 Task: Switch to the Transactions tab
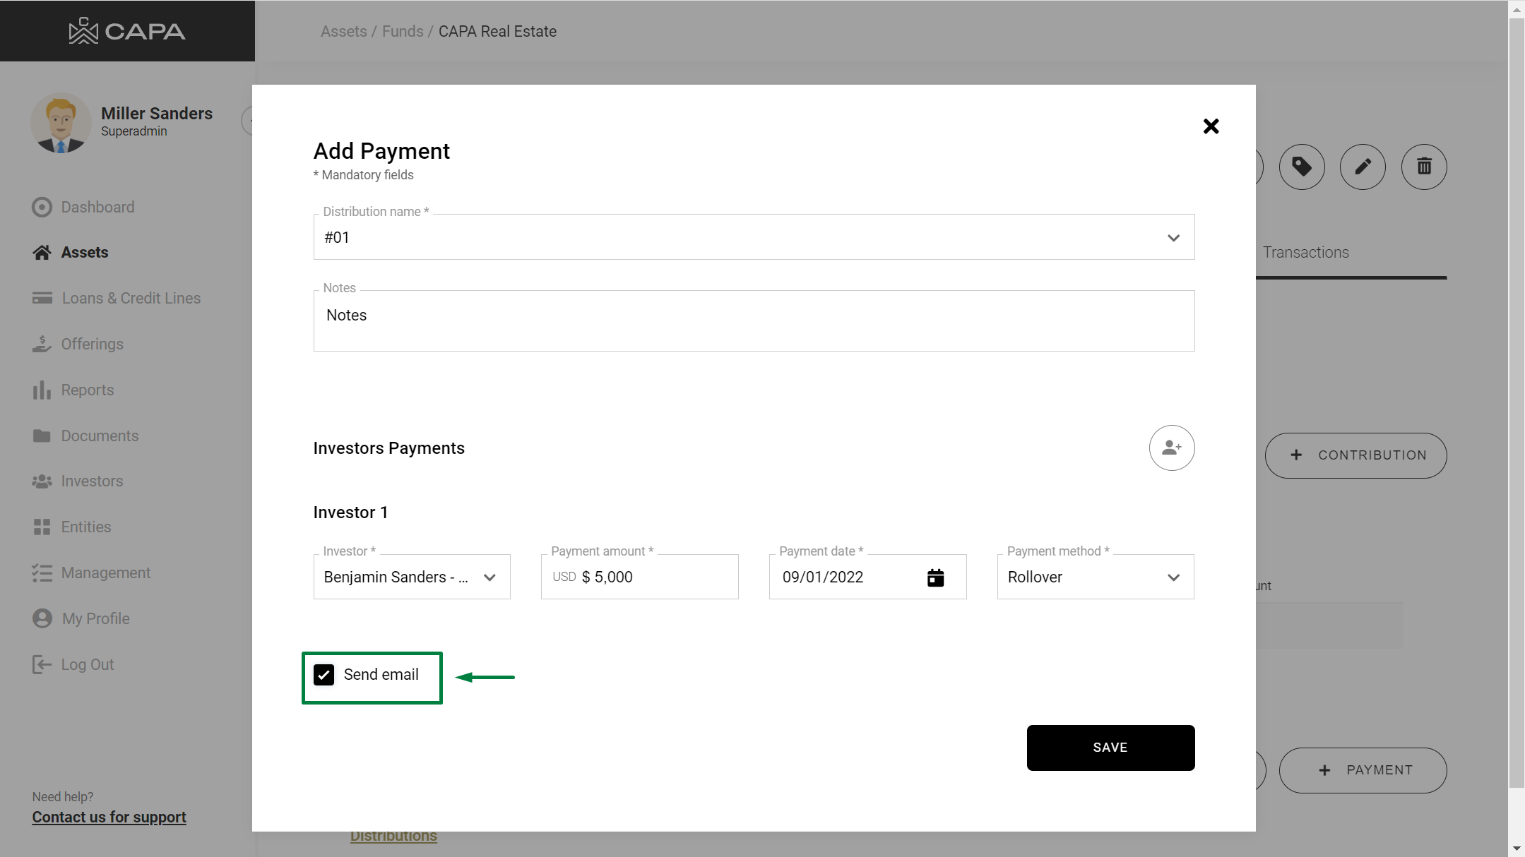1305,252
